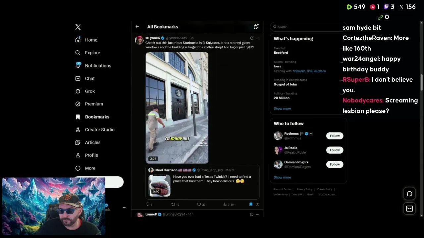Follow Jo Rosie
This screenshot has width=424, height=238.
(x=335, y=150)
